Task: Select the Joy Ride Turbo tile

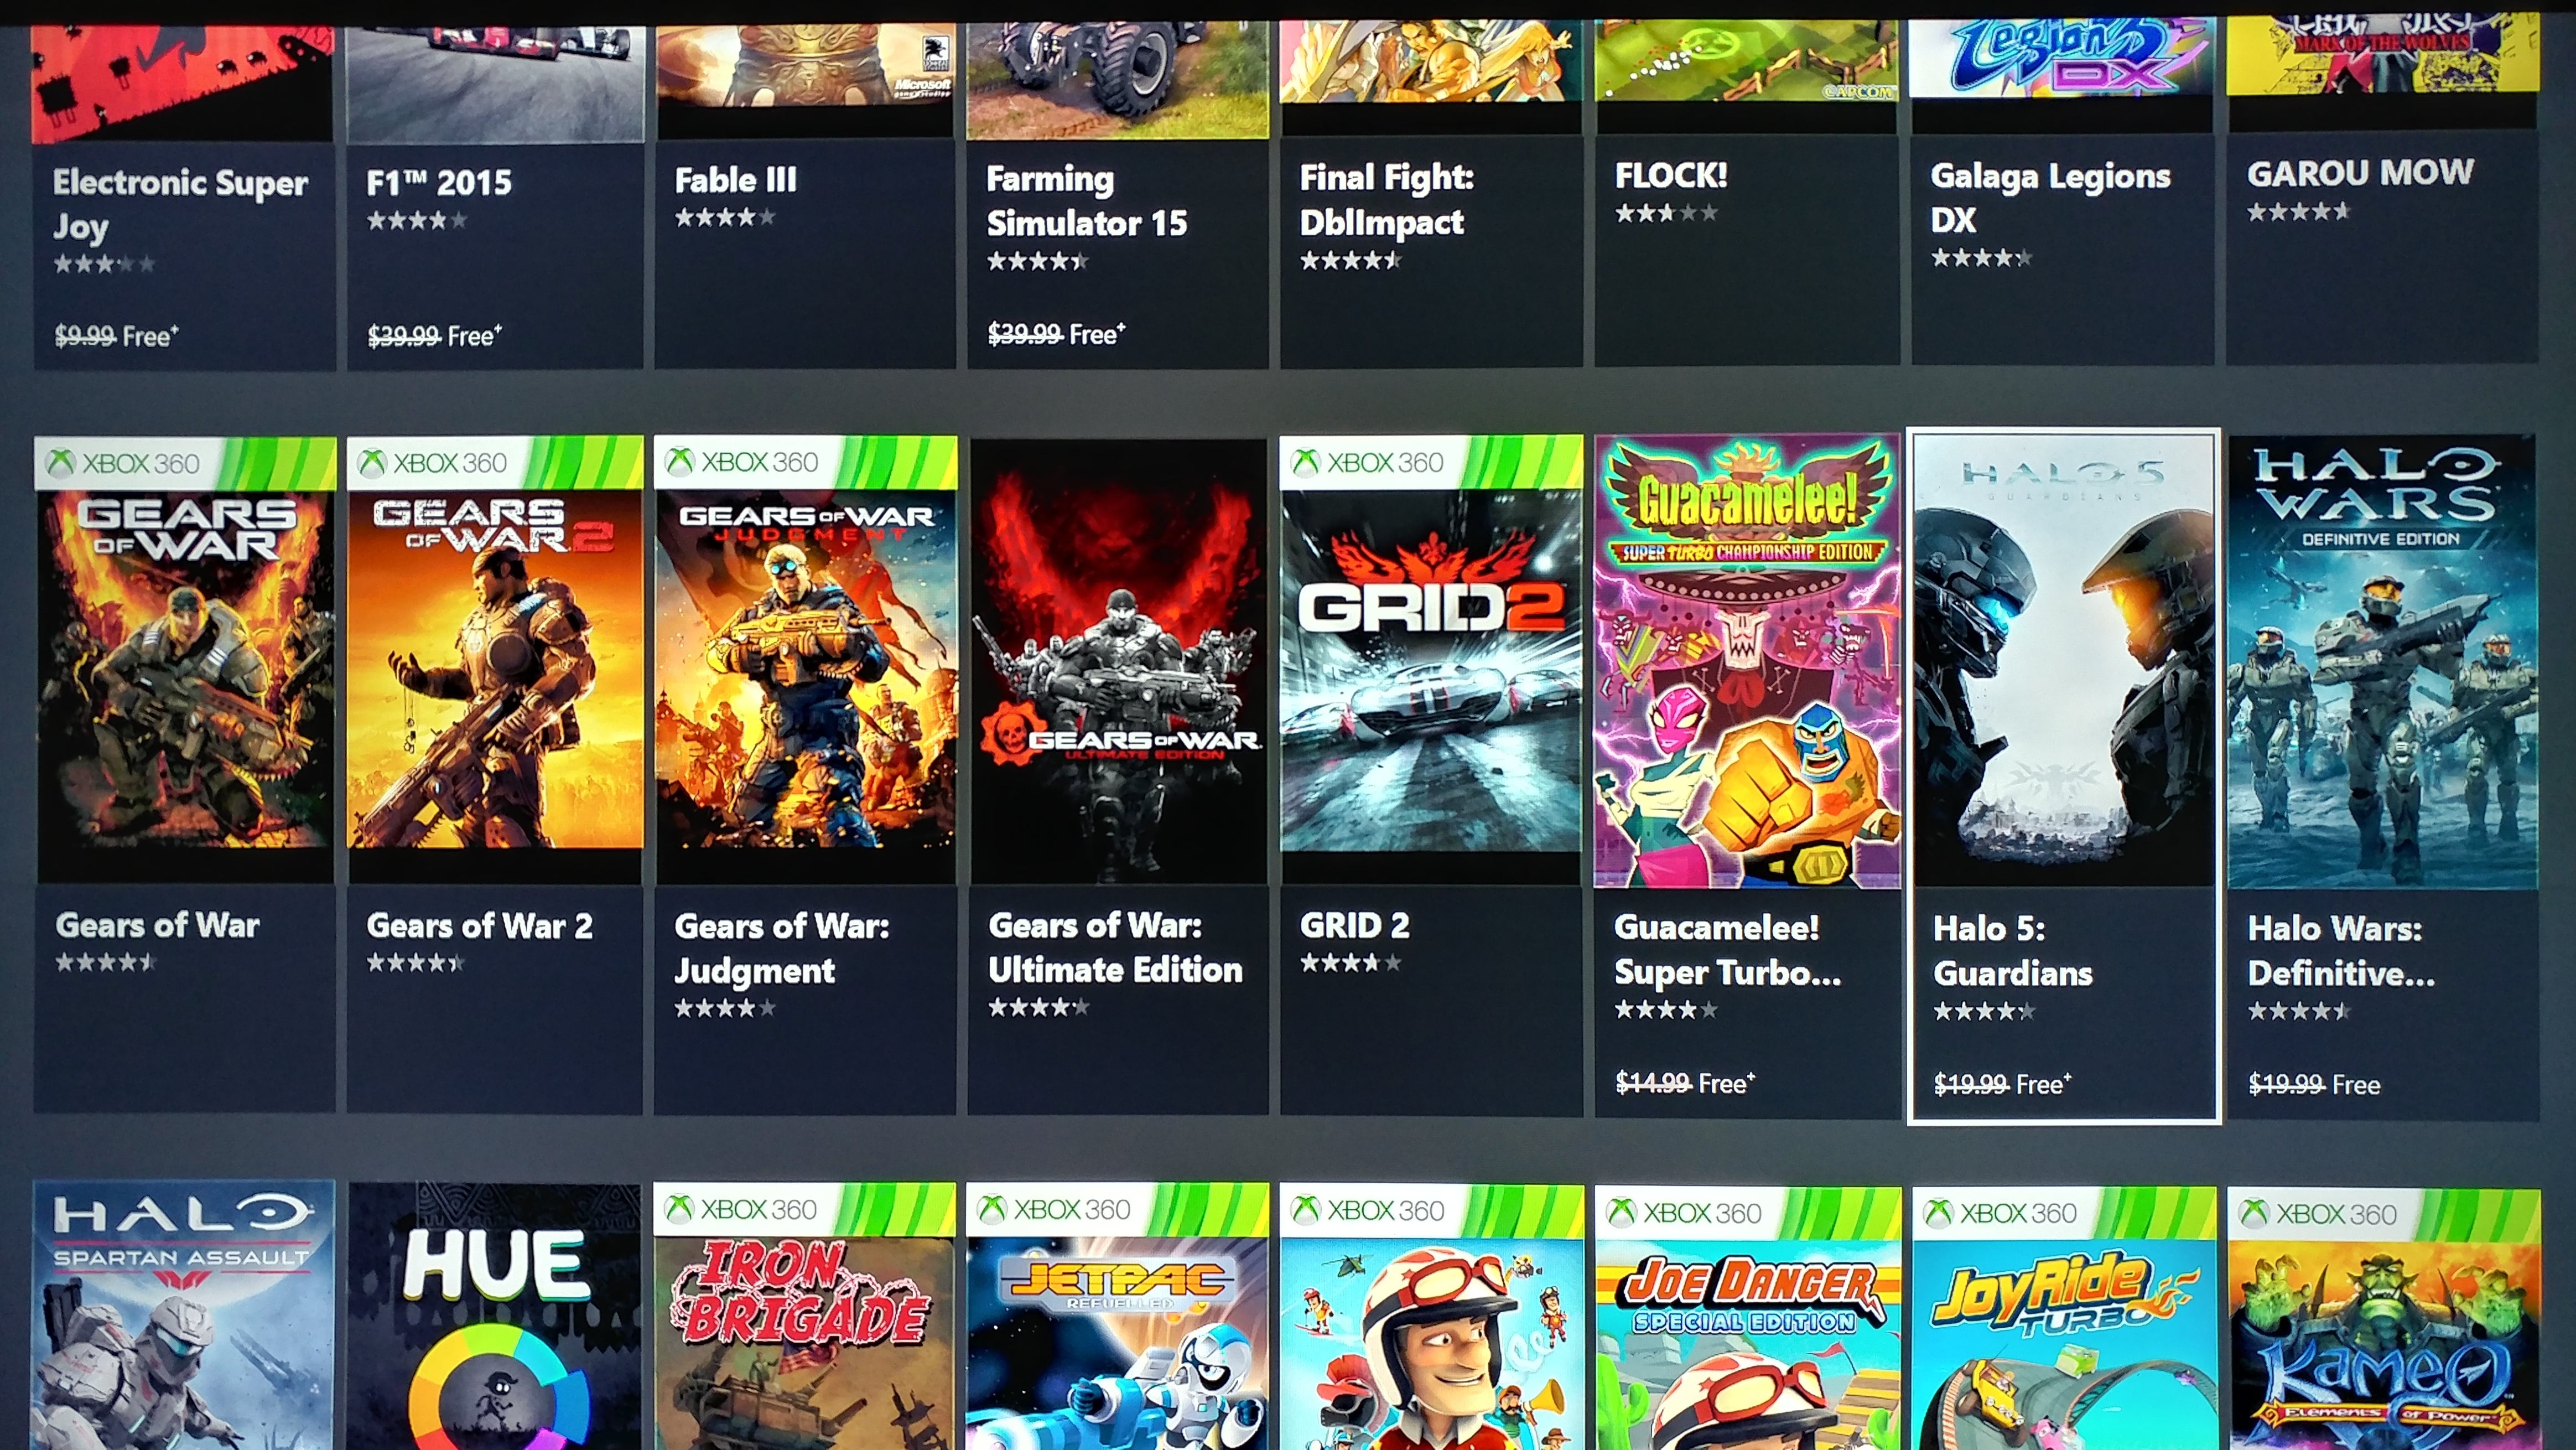Action: pos(2064,1318)
